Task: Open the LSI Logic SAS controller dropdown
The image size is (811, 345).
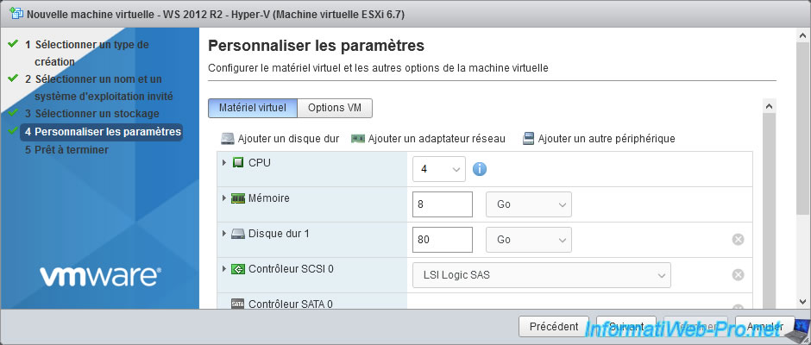Action: (x=542, y=275)
